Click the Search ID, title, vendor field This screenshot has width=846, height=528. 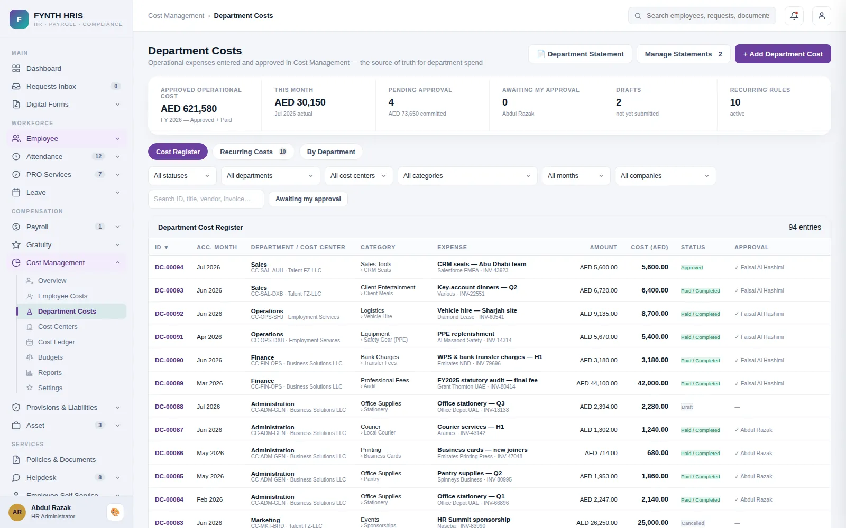coord(206,199)
